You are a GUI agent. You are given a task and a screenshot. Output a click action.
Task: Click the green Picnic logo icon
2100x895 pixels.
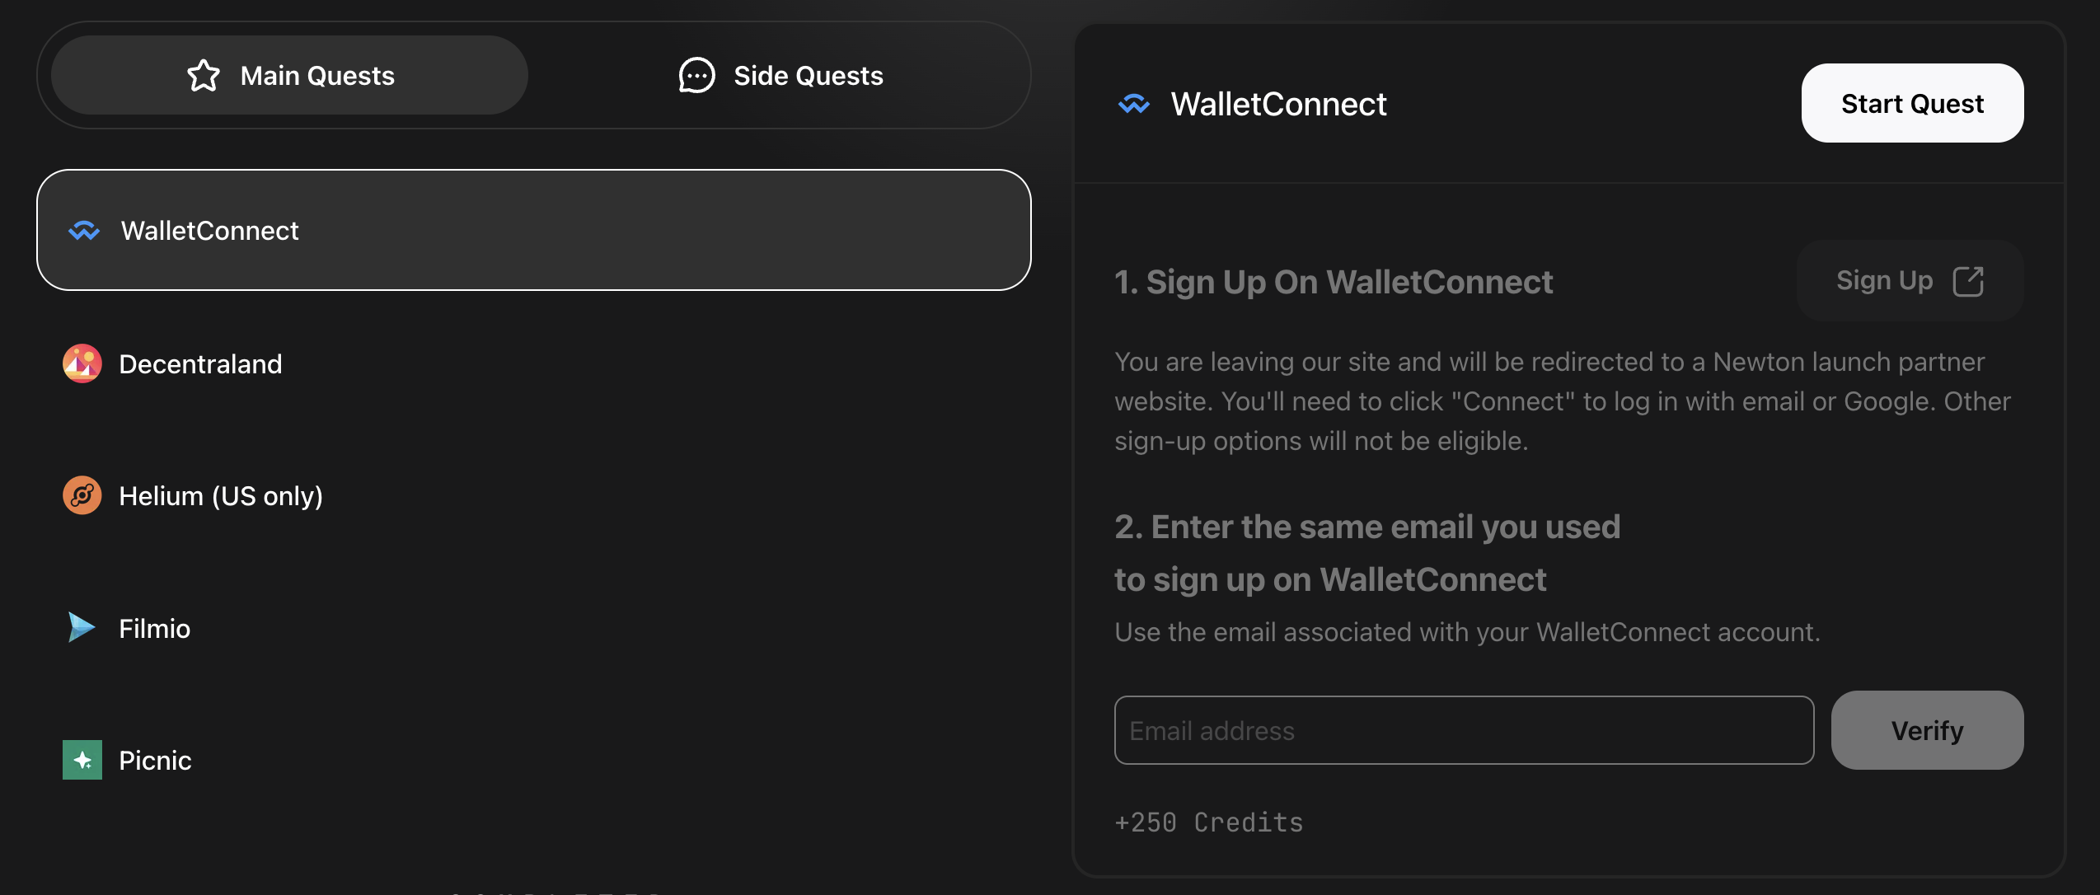[x=82, y=760]
